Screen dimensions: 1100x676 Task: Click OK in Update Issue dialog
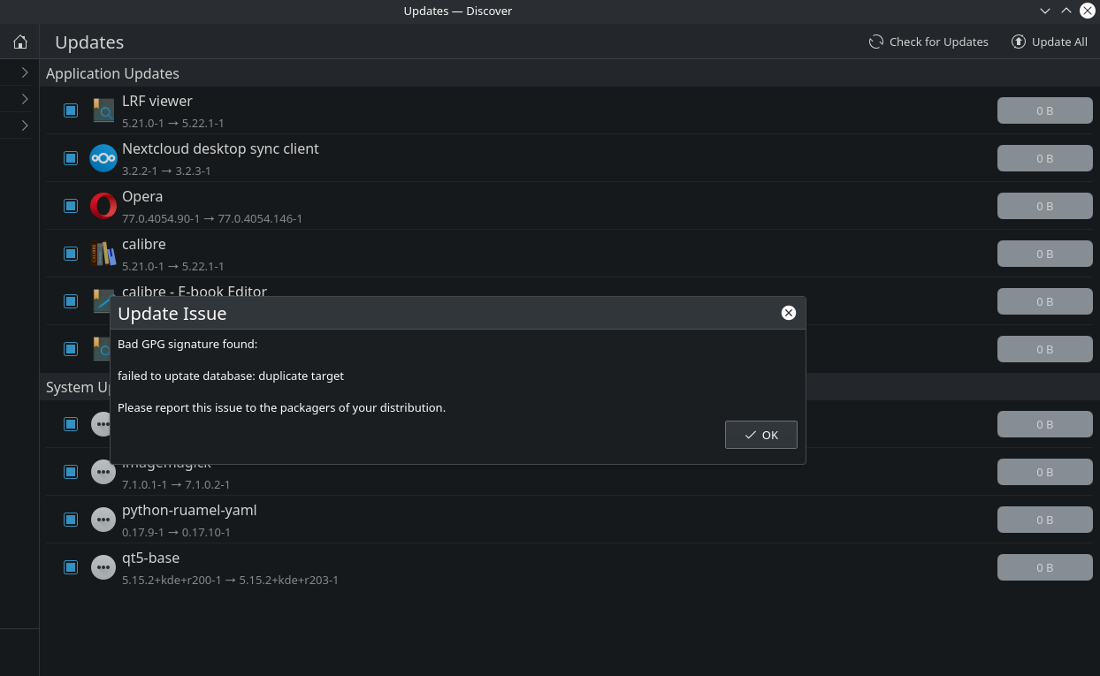click(x=761, y=435)
